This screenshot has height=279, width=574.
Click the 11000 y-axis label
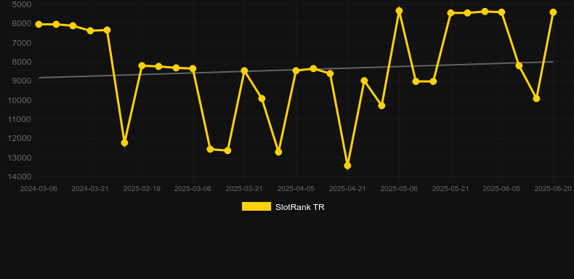pyautogui.click(x=20, y=119)
